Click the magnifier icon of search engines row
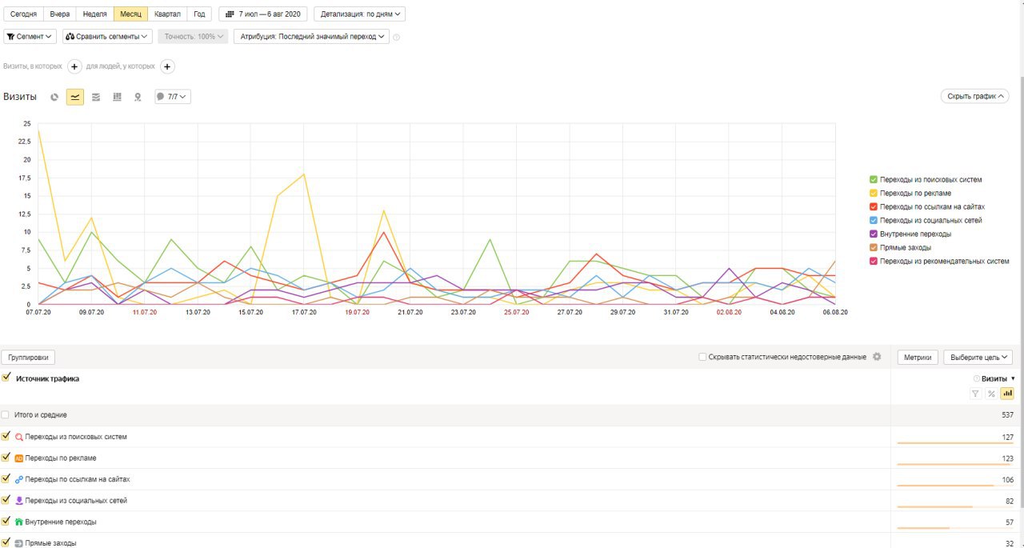Viewport: 1024px width, 548px height. [19, 437]
